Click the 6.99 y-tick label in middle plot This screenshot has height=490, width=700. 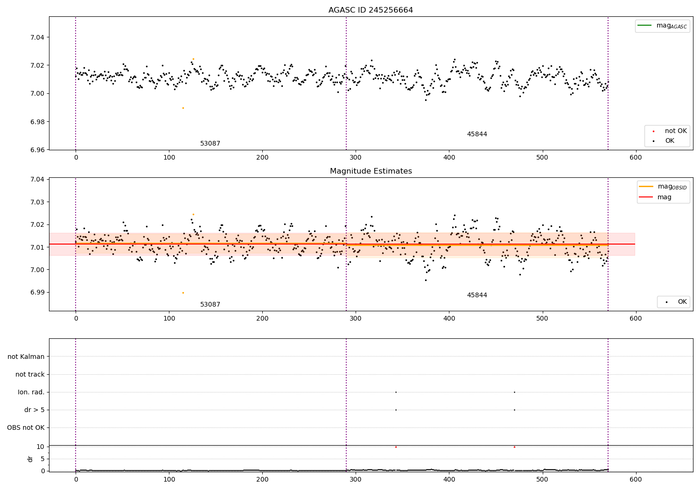(37, 293)
